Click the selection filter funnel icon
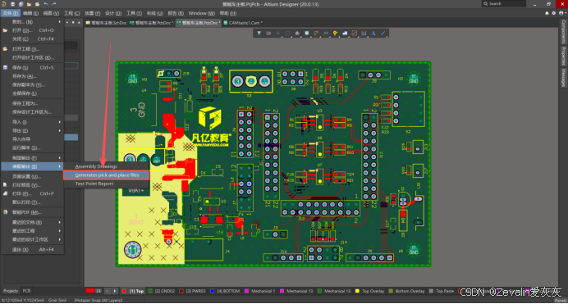This screenshot has width=568, height=304. (x=259, y=34)
